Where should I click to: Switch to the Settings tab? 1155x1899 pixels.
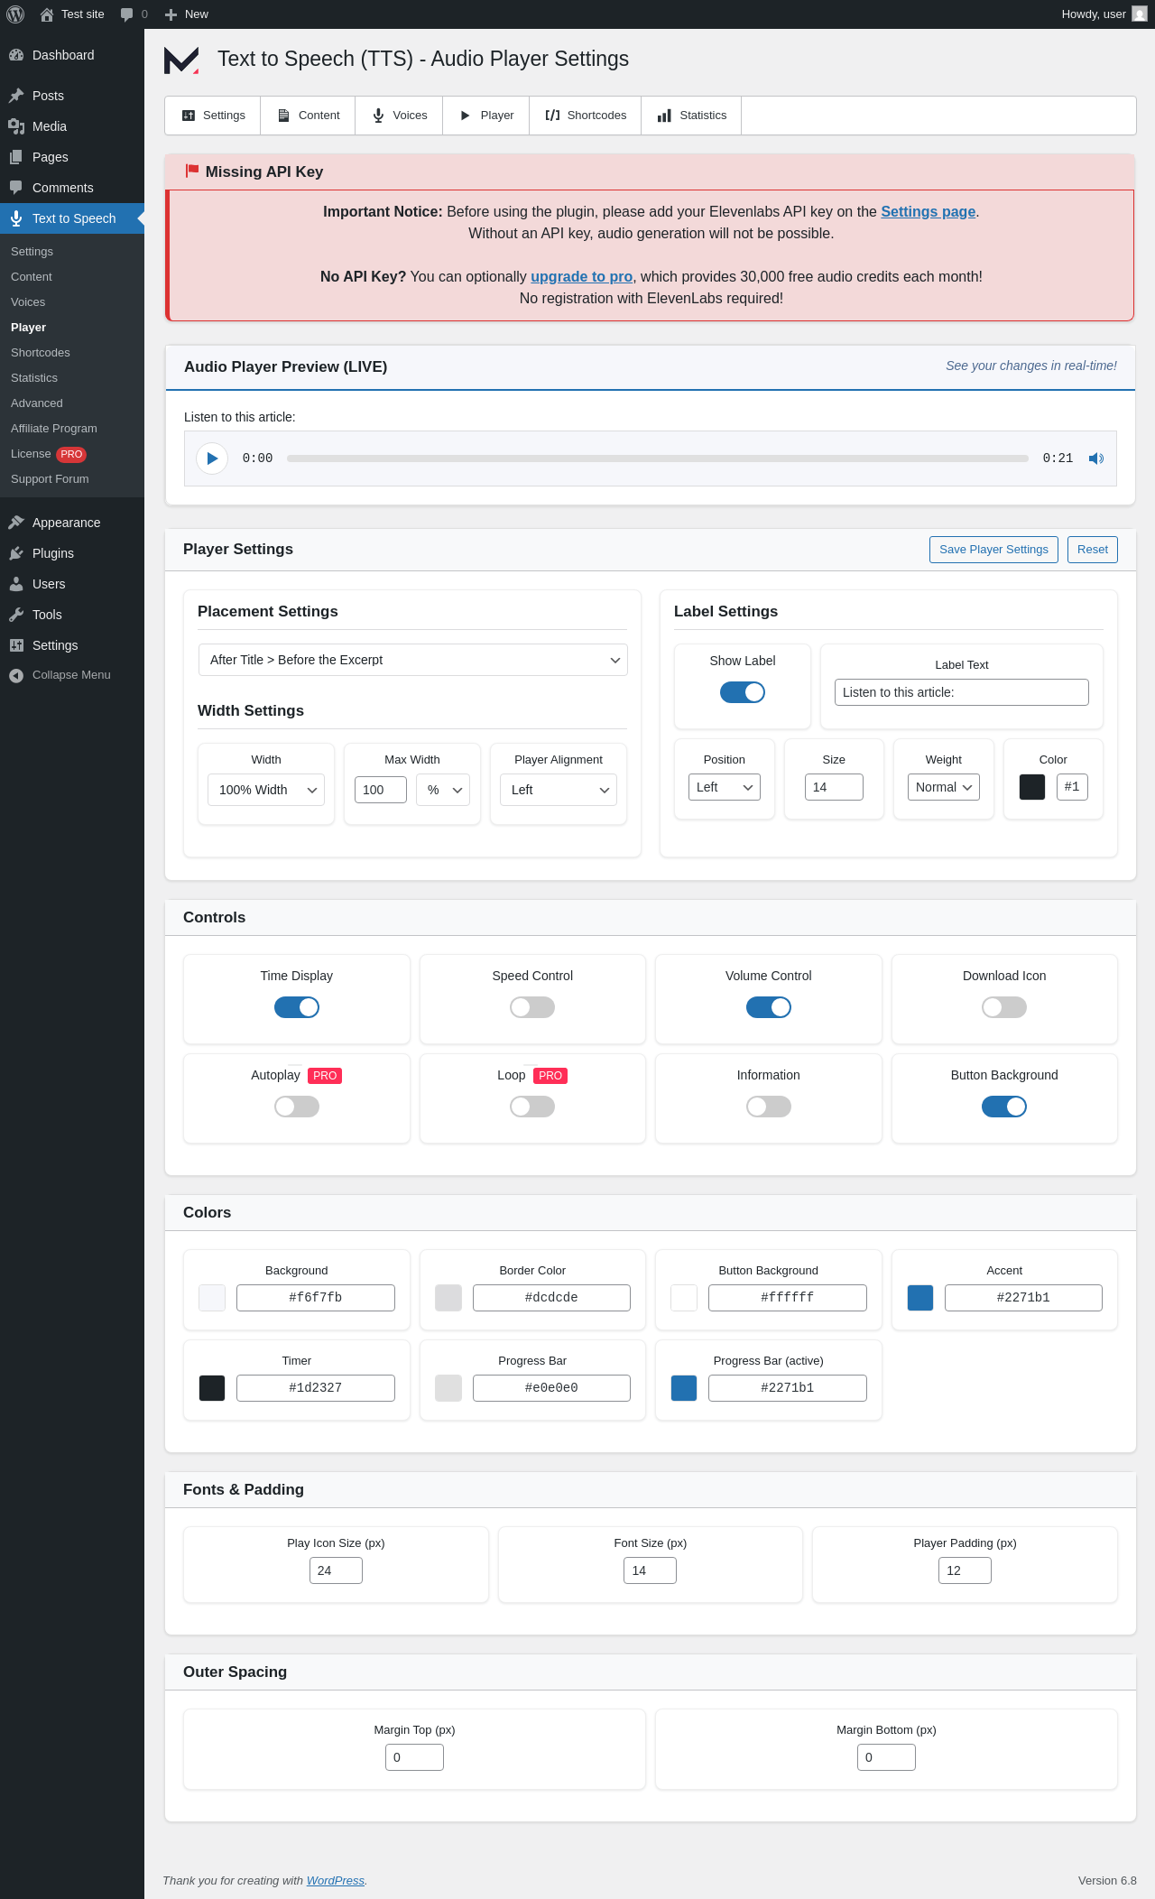213,116
